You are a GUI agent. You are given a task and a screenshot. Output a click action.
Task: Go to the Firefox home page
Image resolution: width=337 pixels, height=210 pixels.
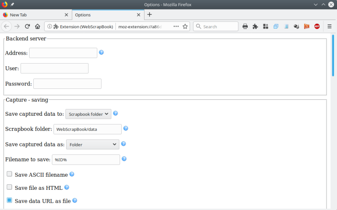pos(37,27)
